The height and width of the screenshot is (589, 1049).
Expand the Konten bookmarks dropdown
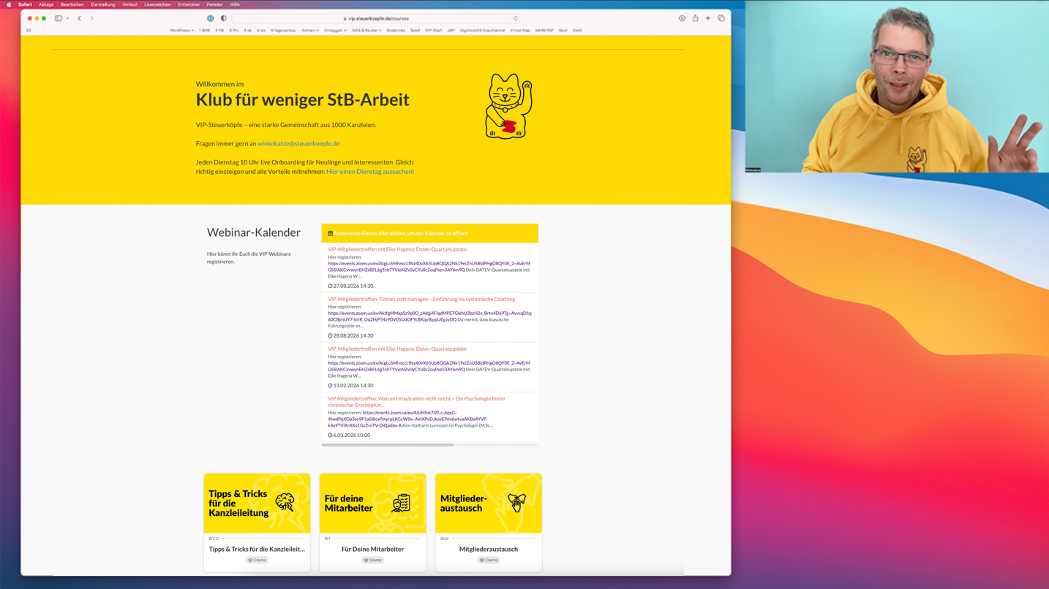point(309,31)
